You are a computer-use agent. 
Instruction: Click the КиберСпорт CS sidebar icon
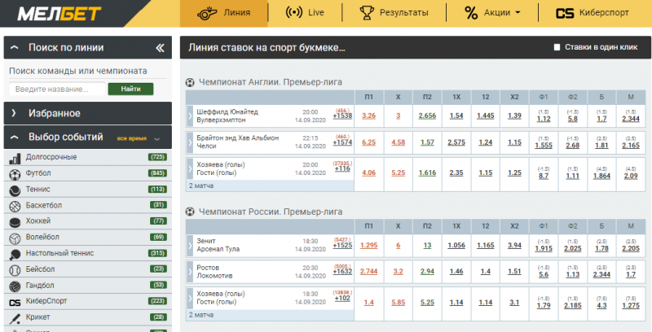(15, 303)
